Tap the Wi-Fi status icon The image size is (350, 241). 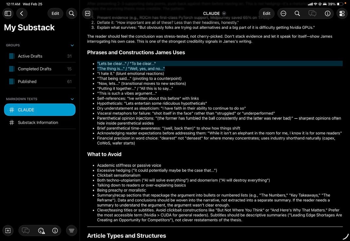315,4
